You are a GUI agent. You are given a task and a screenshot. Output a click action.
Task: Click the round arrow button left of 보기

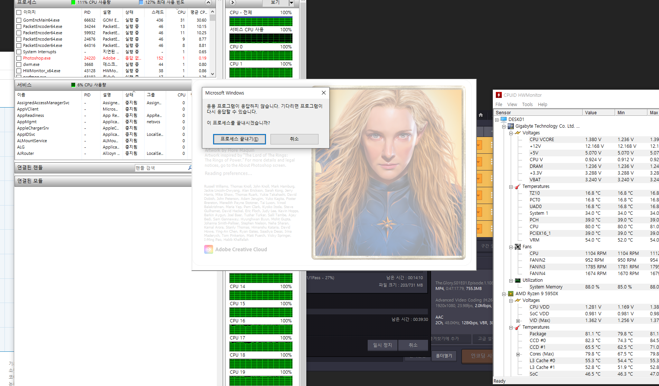[232, 3]
